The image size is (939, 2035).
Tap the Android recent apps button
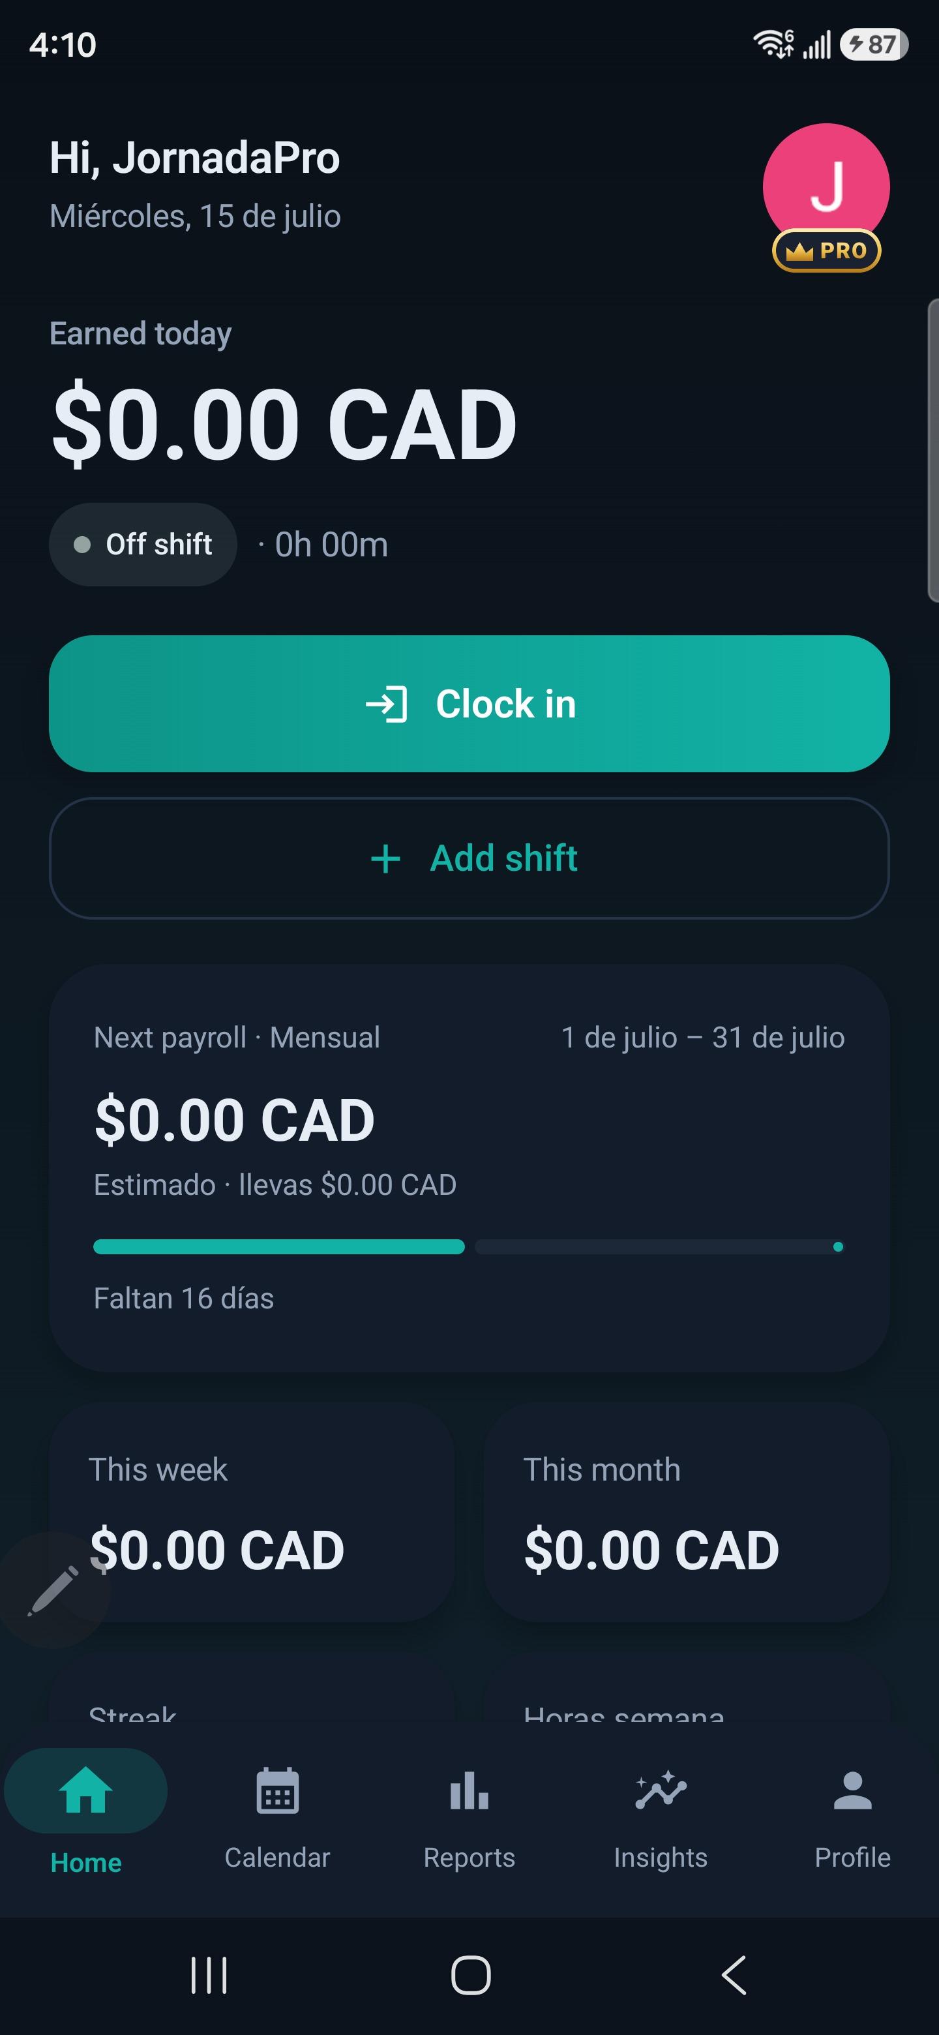coord(209,1975)
